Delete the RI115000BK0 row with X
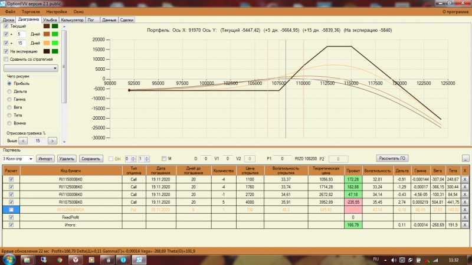472x265 pixels. (x=465, y=179)
